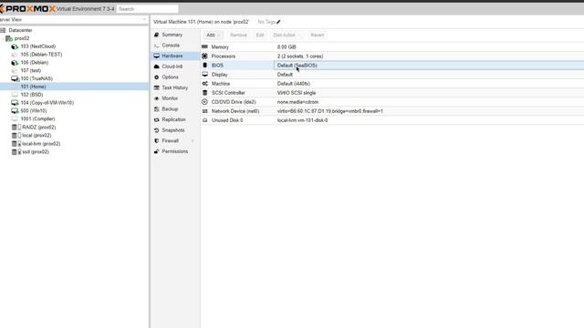
Task: Open the Task History tab
Action: pos(174,87)
